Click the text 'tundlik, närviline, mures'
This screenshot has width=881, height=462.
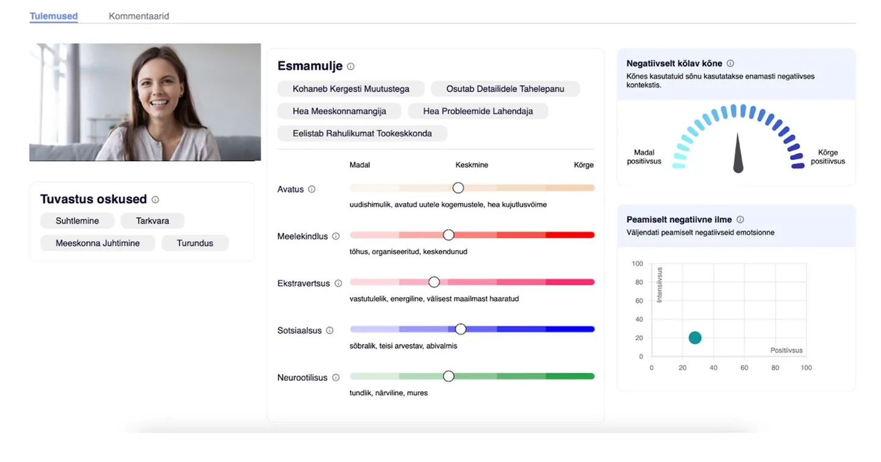[x=389, y=393]
